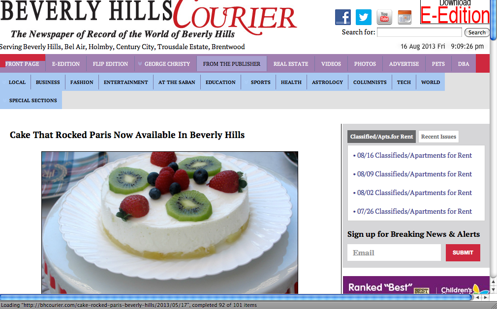Switch to the Recent Issues tab
The height and width of the screenshot is (309, 497).
pyautogui.click(x=438, y=137)
